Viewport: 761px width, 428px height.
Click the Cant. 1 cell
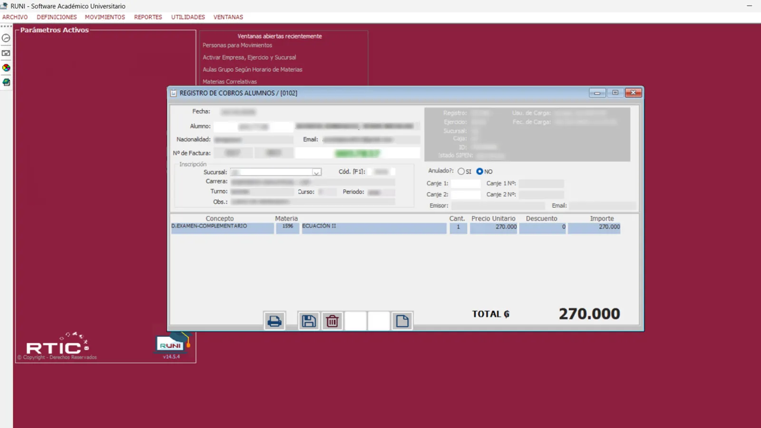[459, 228]
